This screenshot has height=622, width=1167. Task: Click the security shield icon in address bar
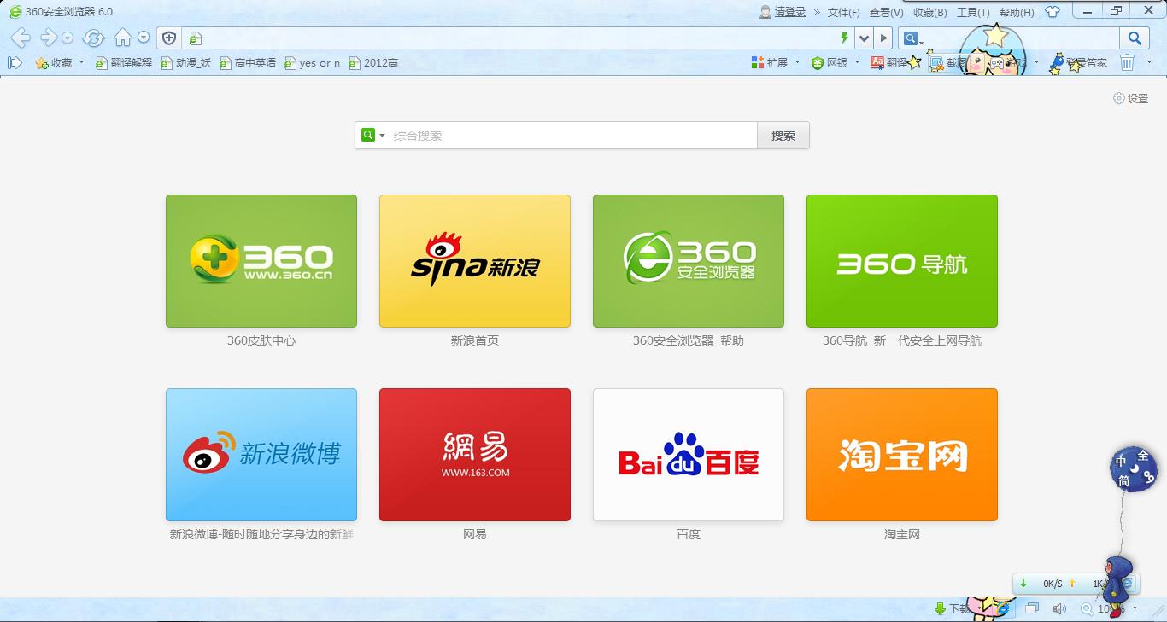(x=169, y=38)
